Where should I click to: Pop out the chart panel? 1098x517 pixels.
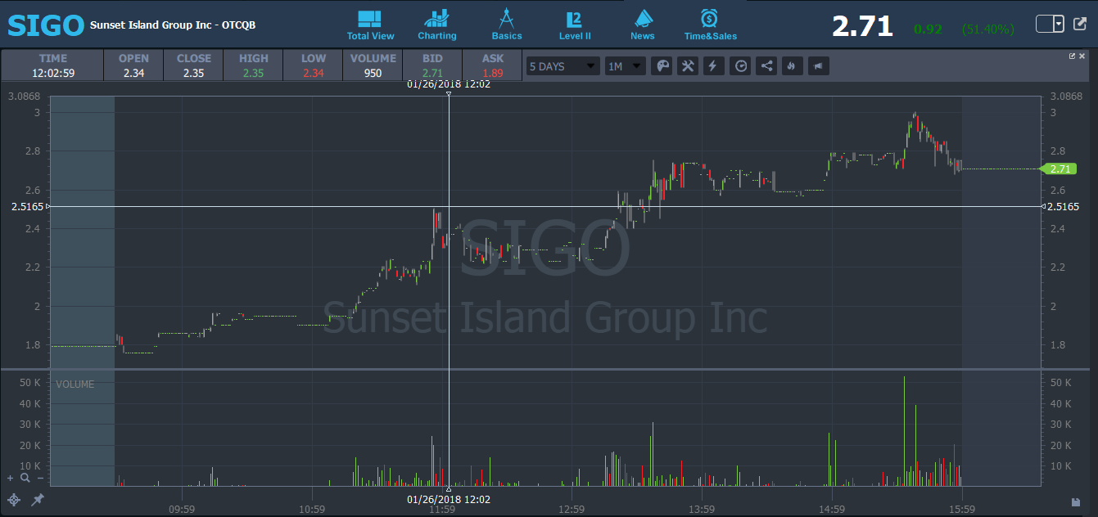(1072, 56)
